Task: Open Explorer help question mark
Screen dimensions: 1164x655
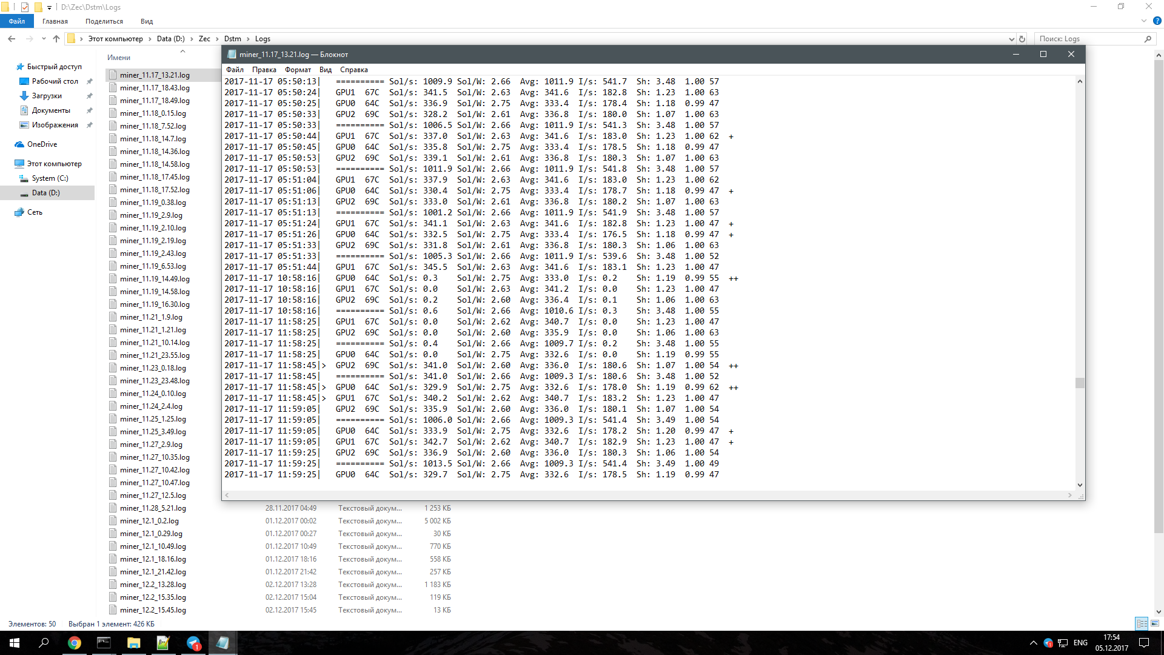Action: point(1157,21)
